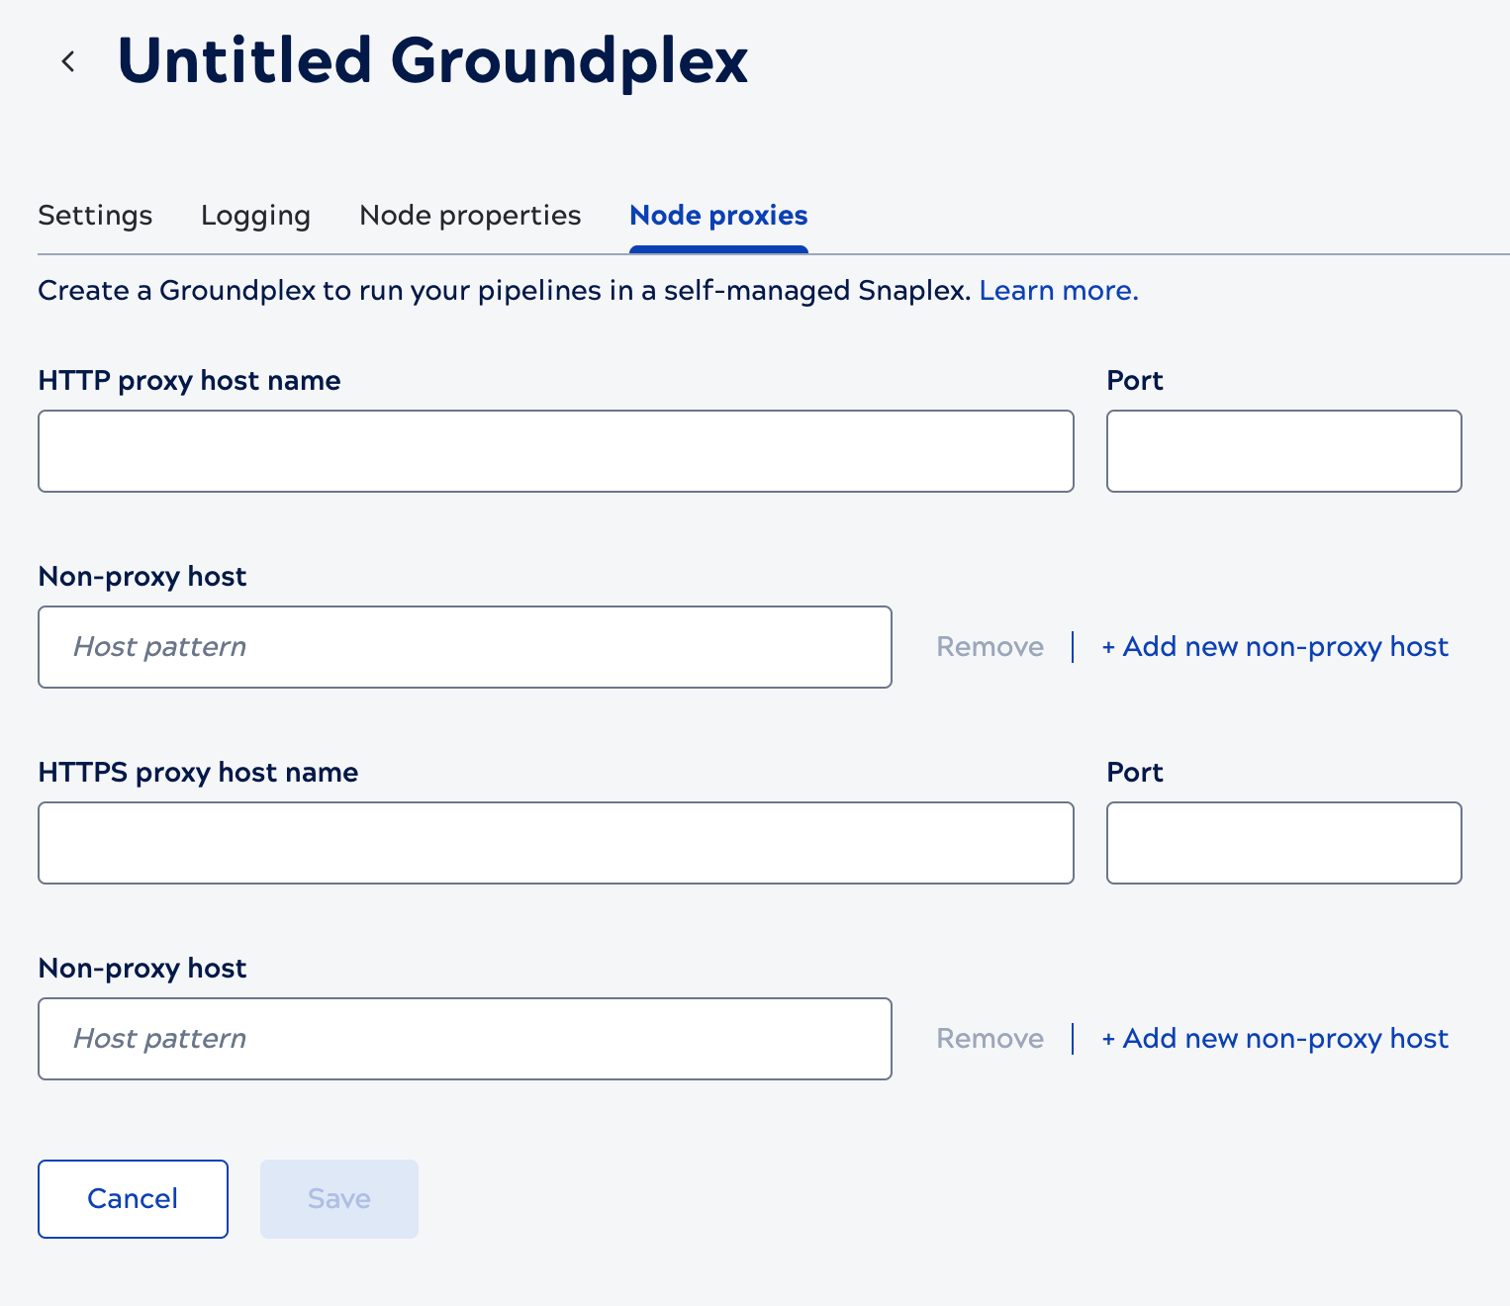Remove the HTTPS non-proxy host entry
Image resolution: width=1510 pixels, height=1306 pixels.
(991, 1039)
